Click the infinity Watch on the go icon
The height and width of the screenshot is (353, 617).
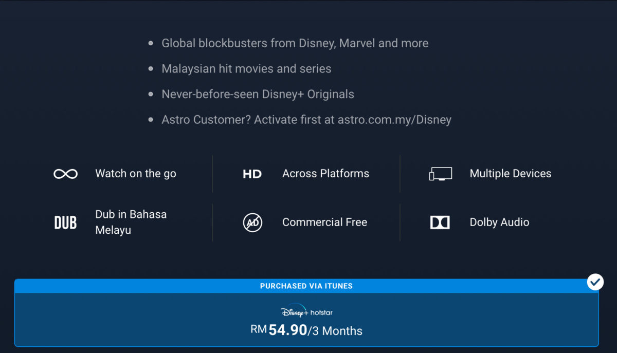tap(65, 174)
